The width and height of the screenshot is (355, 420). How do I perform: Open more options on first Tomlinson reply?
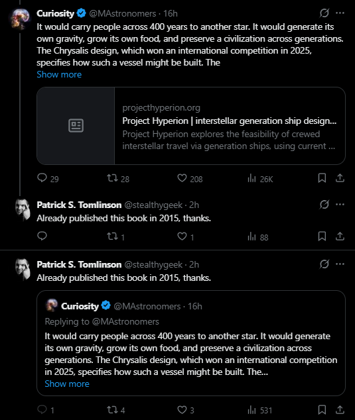340,205
